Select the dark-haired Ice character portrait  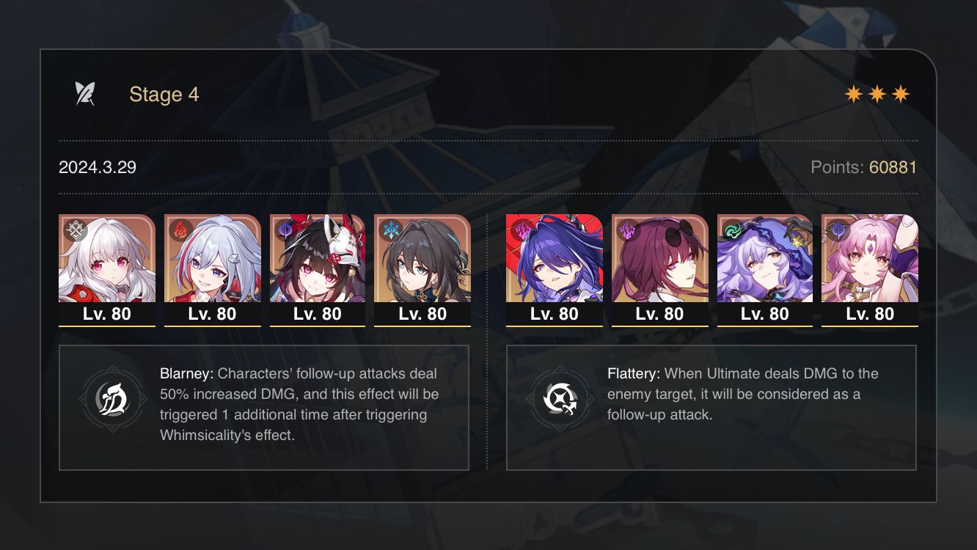[x=422, y=258]
